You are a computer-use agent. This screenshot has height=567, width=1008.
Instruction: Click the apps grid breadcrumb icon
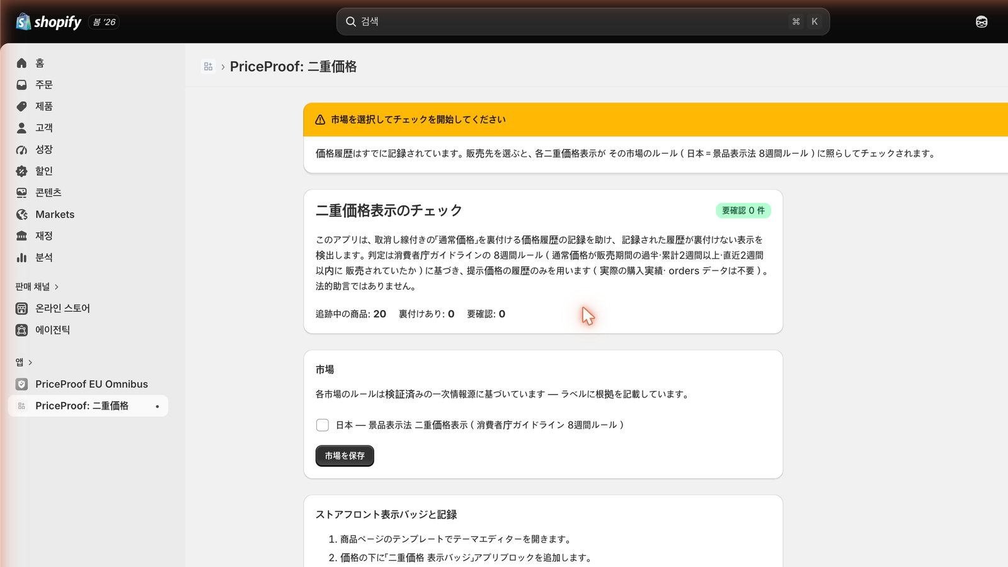tap(208, 66)
